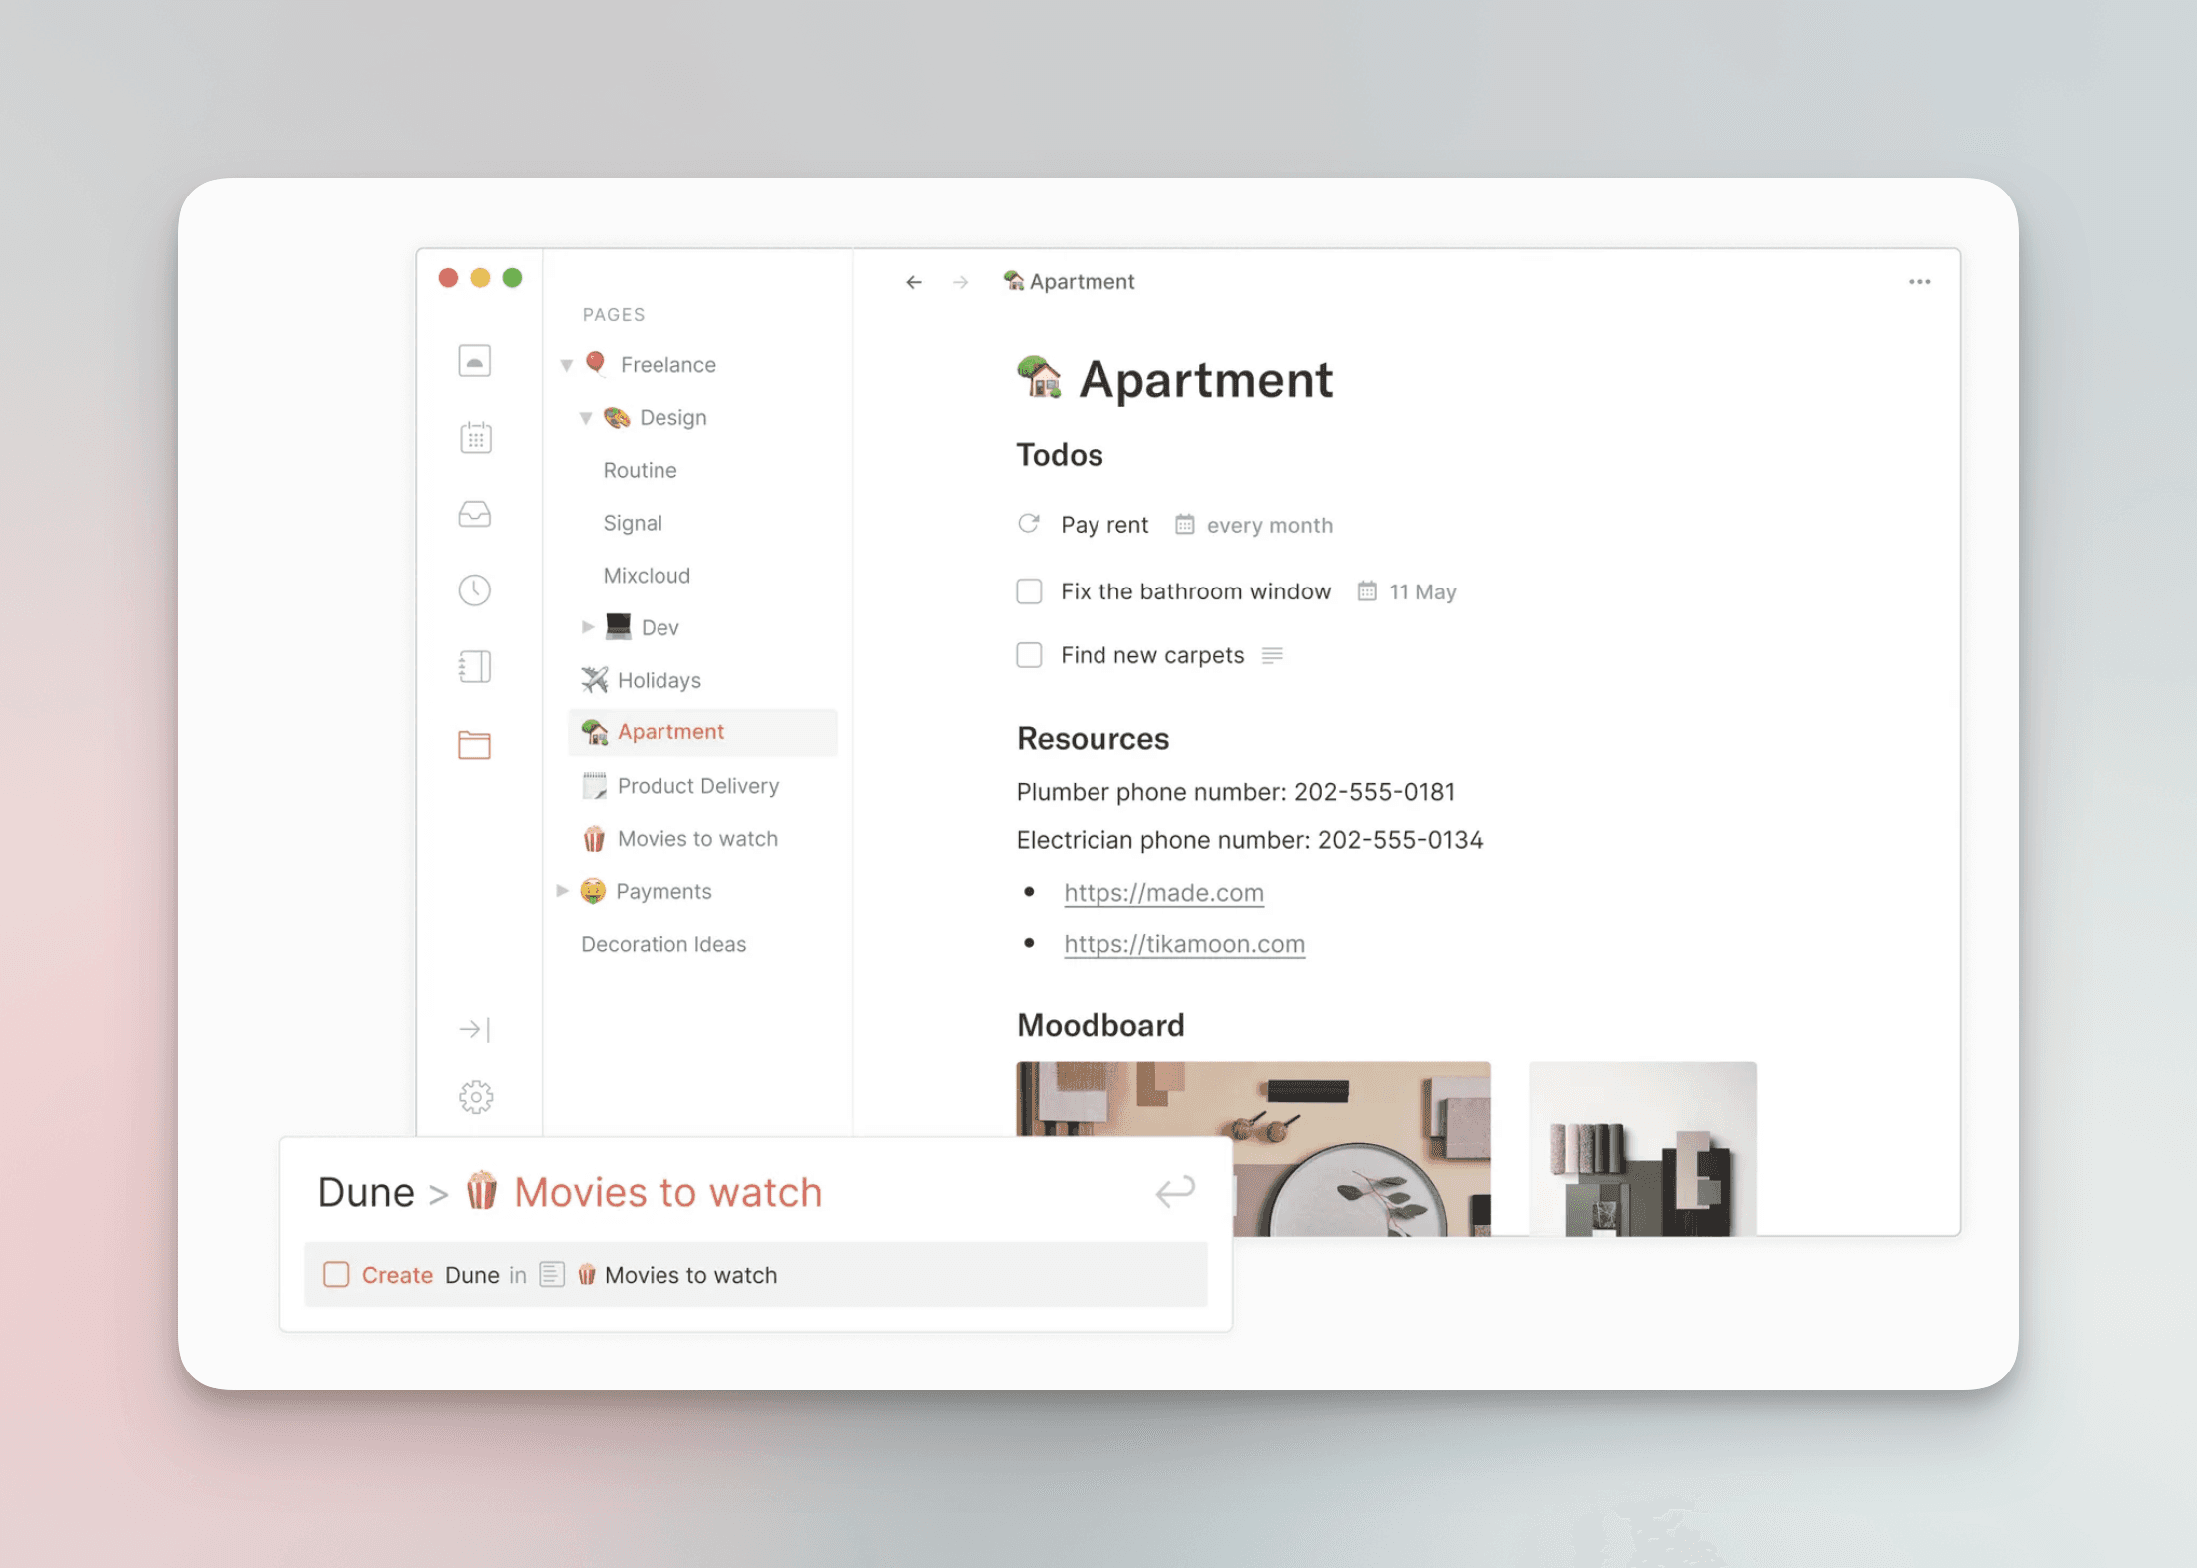Open settings gear icon
This screenshot has width=2197, height=1568.
(x=476, y=1097)
